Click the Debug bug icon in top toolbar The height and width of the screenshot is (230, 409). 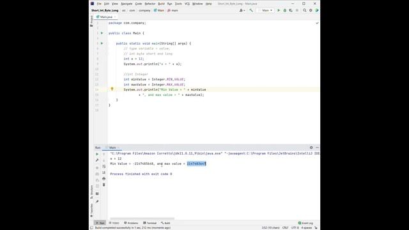(285, 10)
